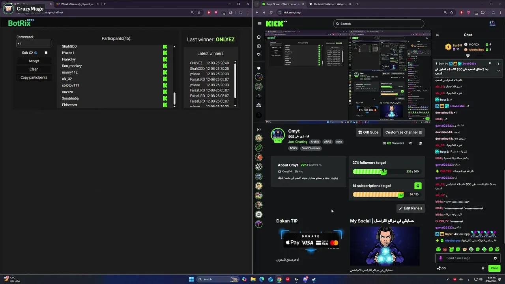Expand the chat leaderboard arrow below Zus911
Screen dimensions: 505x284
[x=468, y=56]
